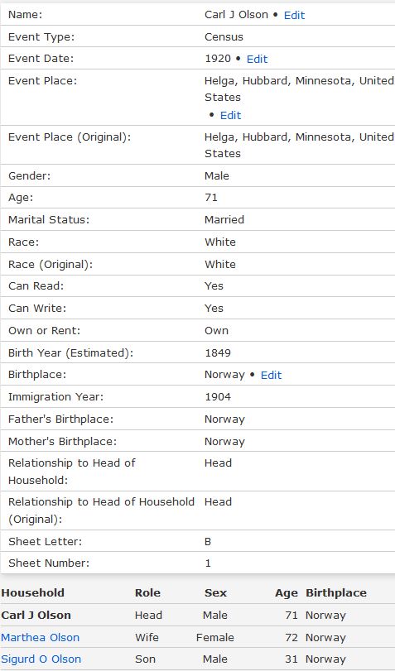Click the Age column header
Viewport: 395px width, 671px height.
coord(287,593)
